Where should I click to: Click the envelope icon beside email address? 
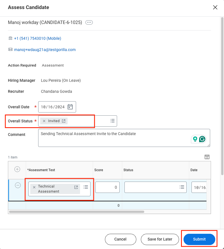coord(10,50)
